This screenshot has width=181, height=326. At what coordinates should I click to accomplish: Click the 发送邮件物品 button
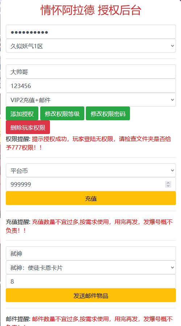(91, 295)
